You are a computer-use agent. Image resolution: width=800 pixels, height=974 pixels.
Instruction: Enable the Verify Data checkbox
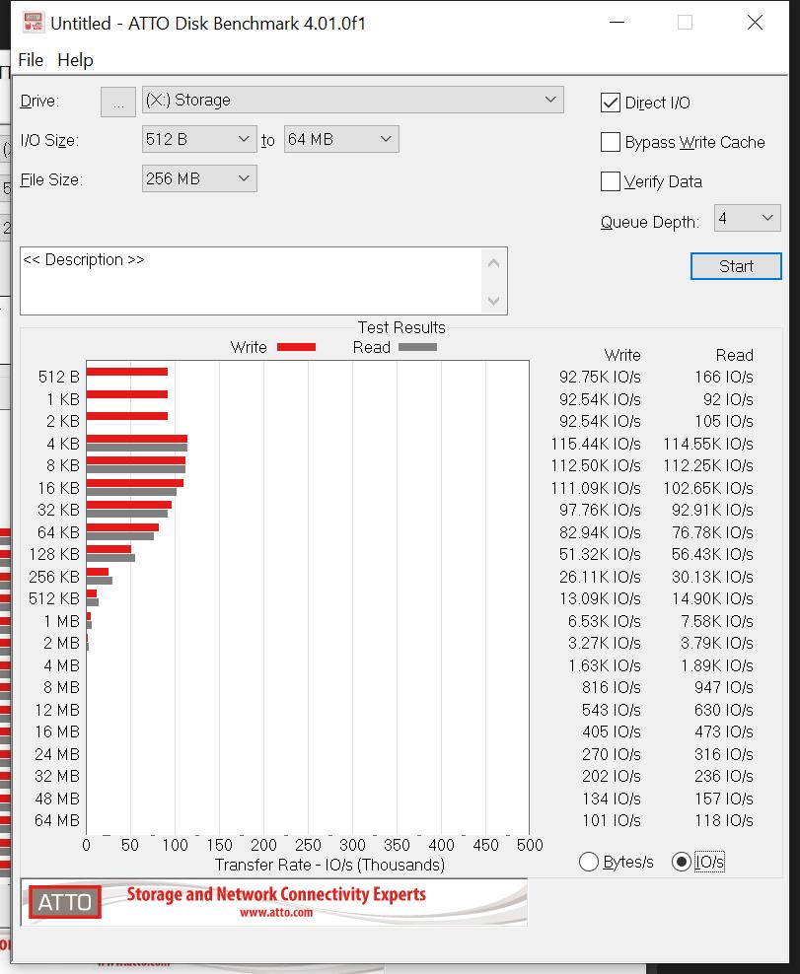[611, 181]
